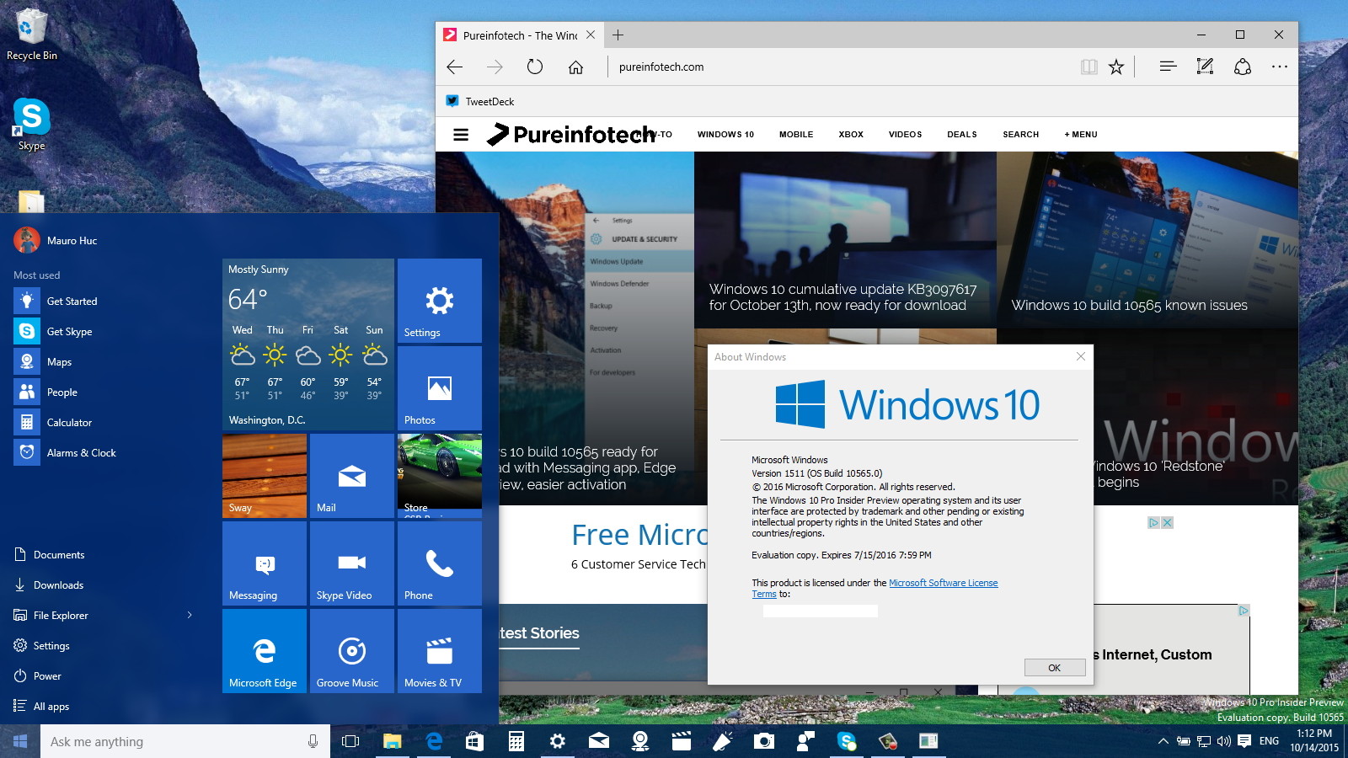Viewport: 1348px width, 758px height.
Task: Click OK in About Windows dialog
Action: coord(1055,667)
